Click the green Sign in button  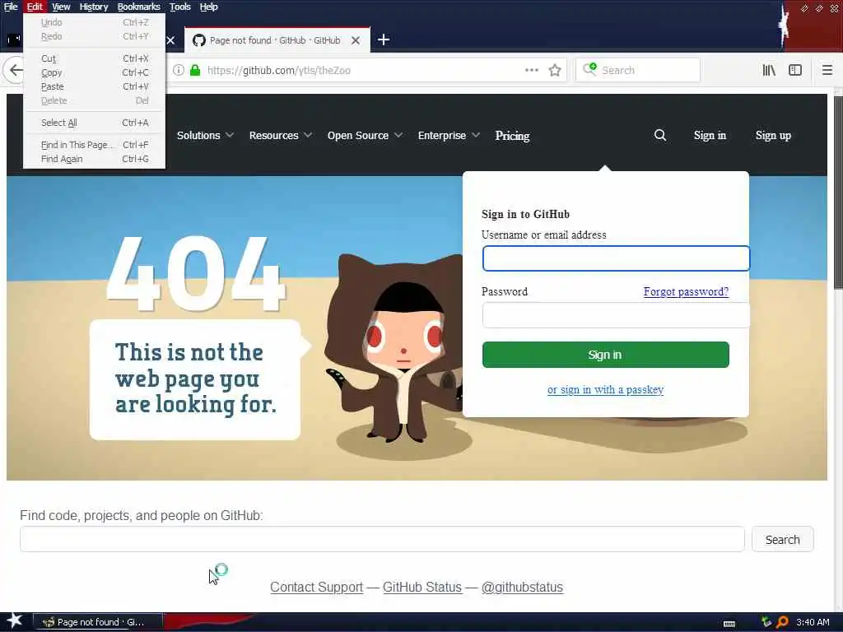(605, 355)
